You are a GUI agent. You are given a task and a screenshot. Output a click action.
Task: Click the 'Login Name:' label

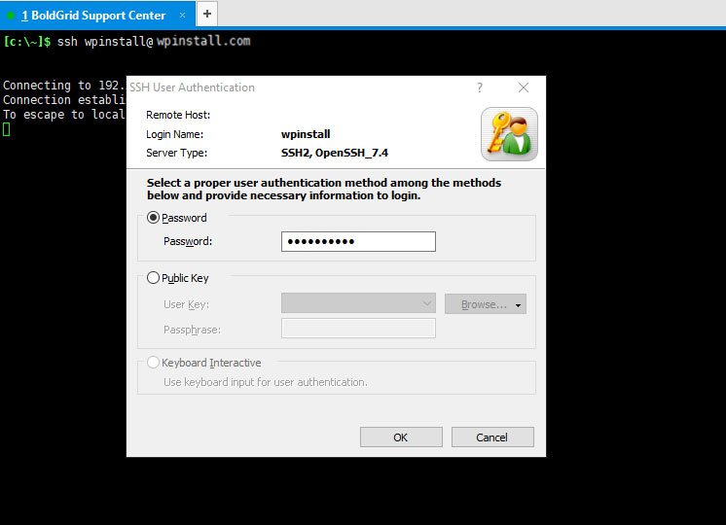174,134
